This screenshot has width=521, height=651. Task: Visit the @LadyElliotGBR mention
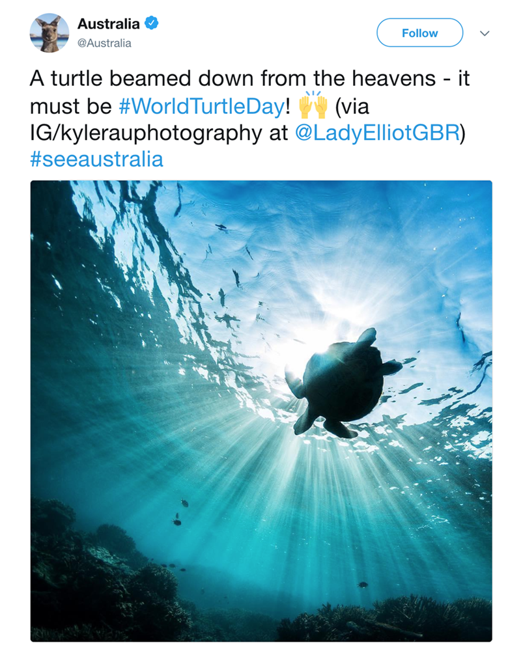pyautogui.click(x=376, y=132)
